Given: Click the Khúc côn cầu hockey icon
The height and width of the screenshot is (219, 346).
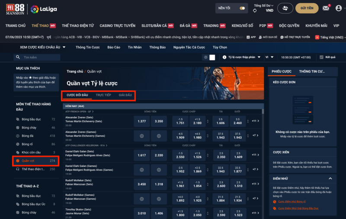Looking at the screenshot, I should [18, 152].
